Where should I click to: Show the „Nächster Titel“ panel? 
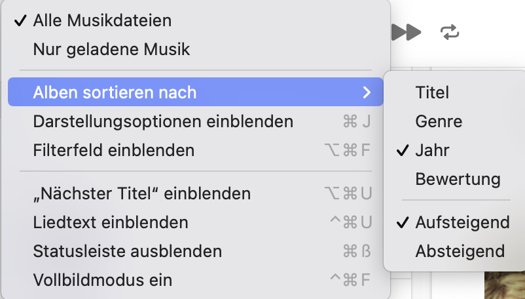coord(141,193)
